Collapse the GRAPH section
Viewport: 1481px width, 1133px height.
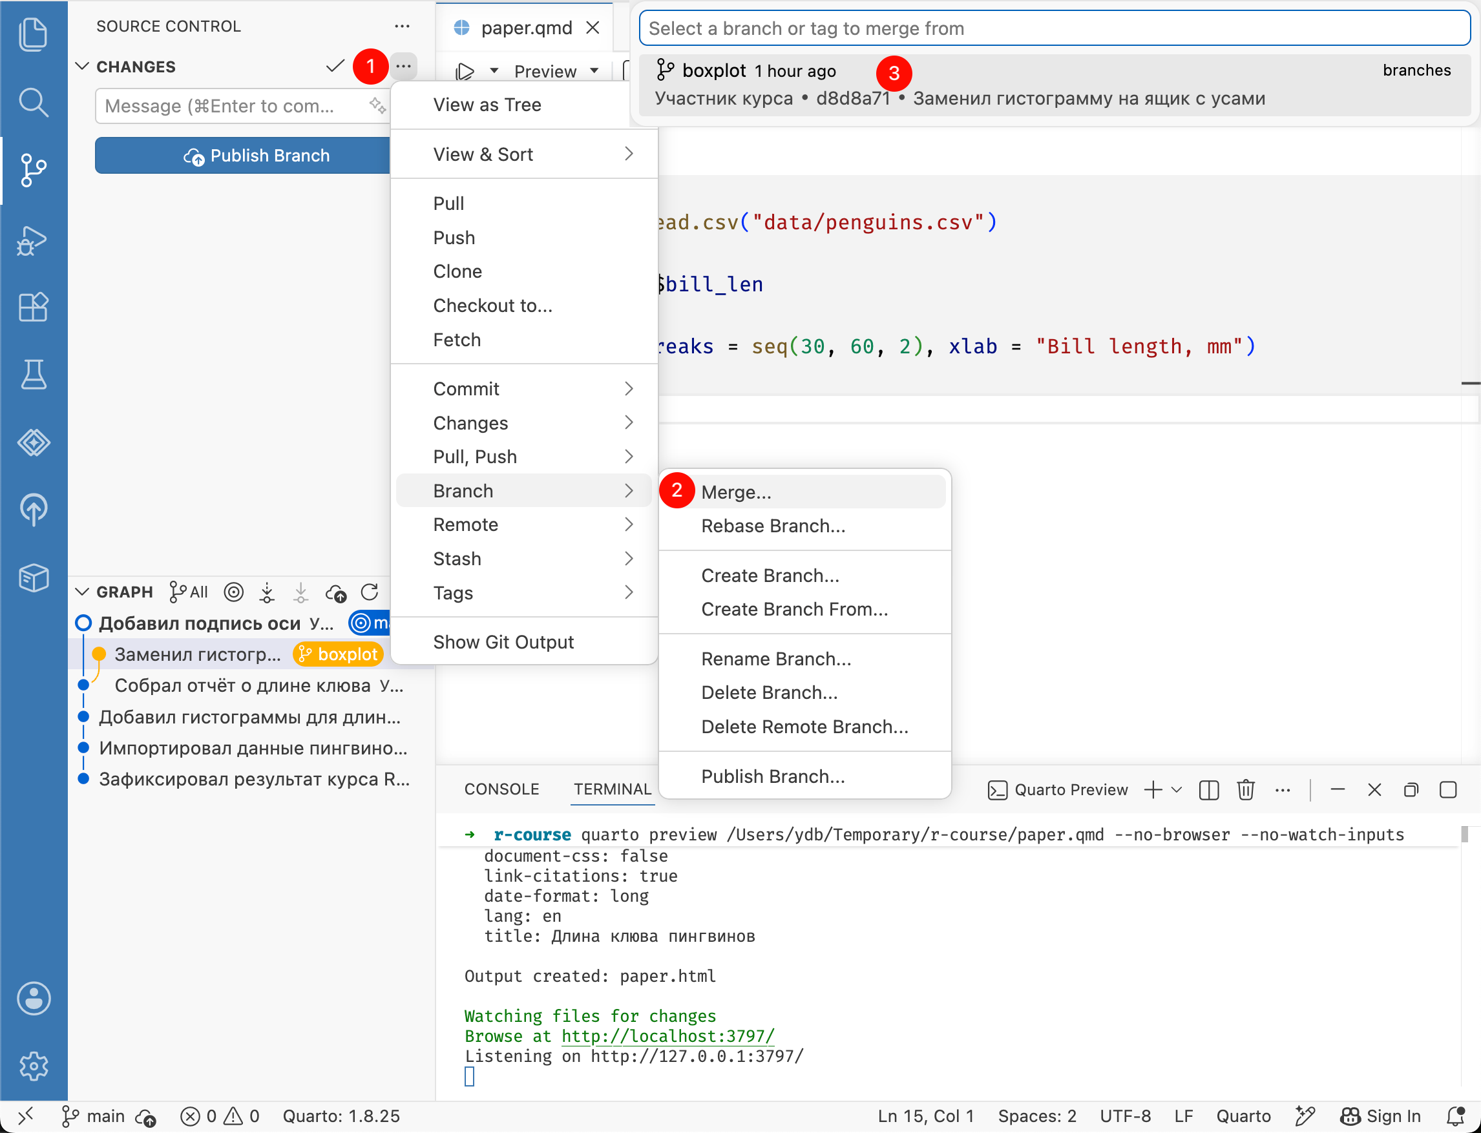click(x=81, y=592)
